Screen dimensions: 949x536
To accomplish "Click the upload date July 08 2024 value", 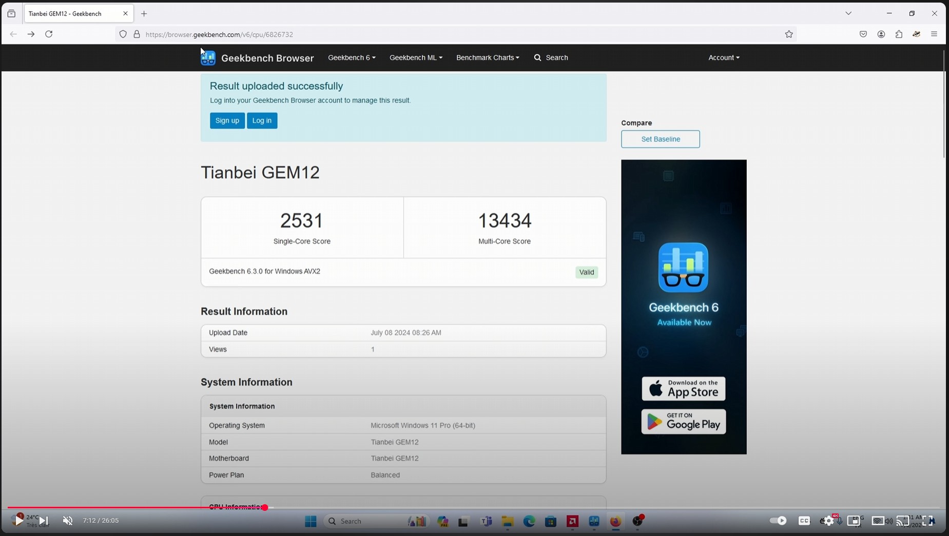I will tap(406, 333).
